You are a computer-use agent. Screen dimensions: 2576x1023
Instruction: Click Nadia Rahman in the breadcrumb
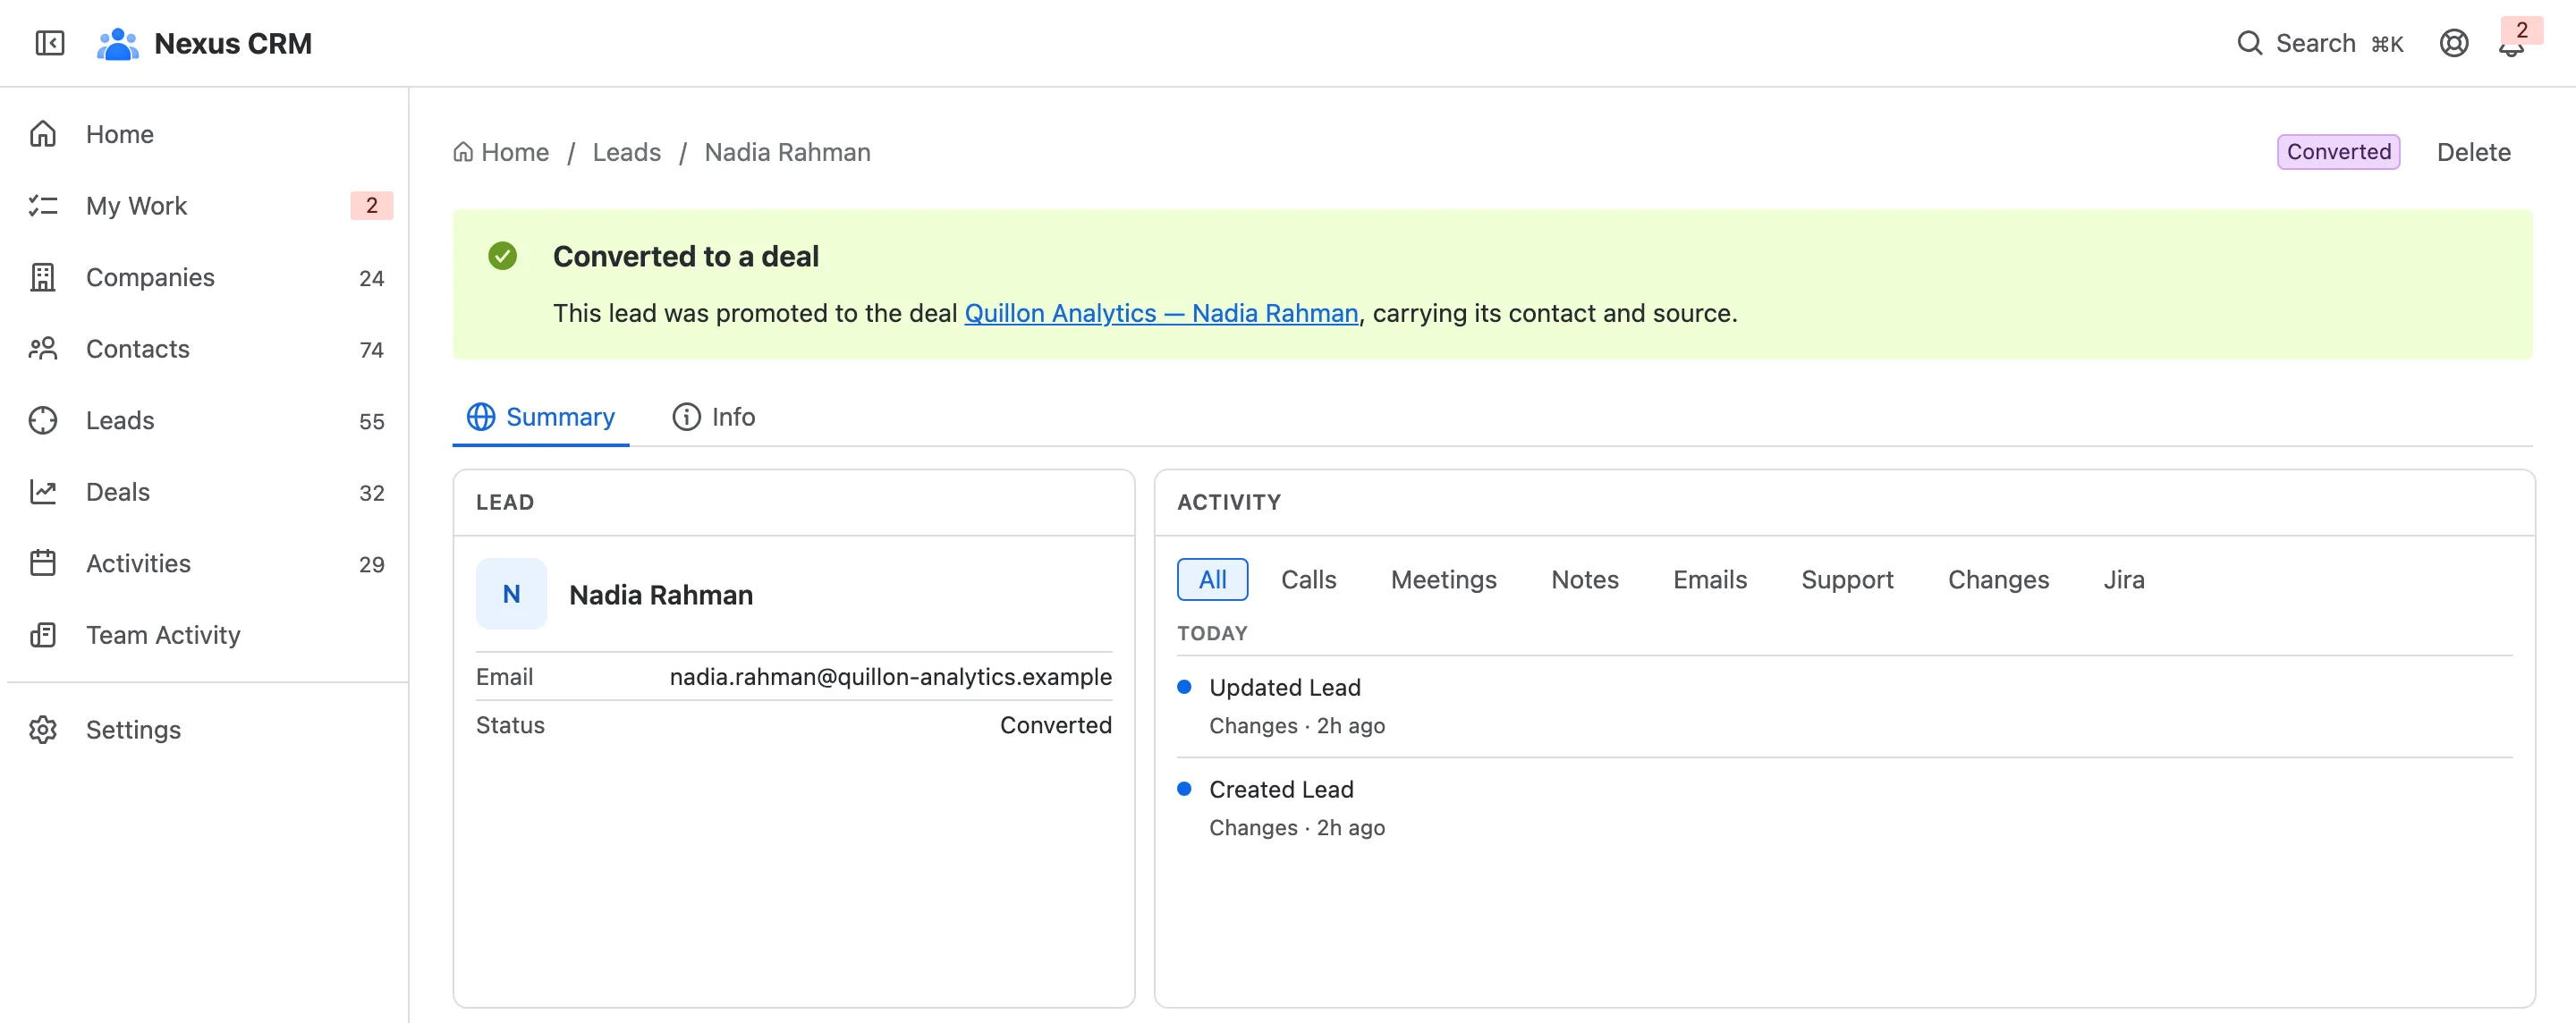787,152
